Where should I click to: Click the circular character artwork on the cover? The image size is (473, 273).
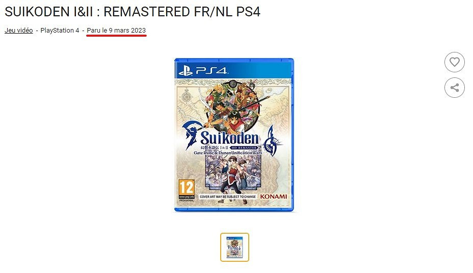click(x=232, y=106)
